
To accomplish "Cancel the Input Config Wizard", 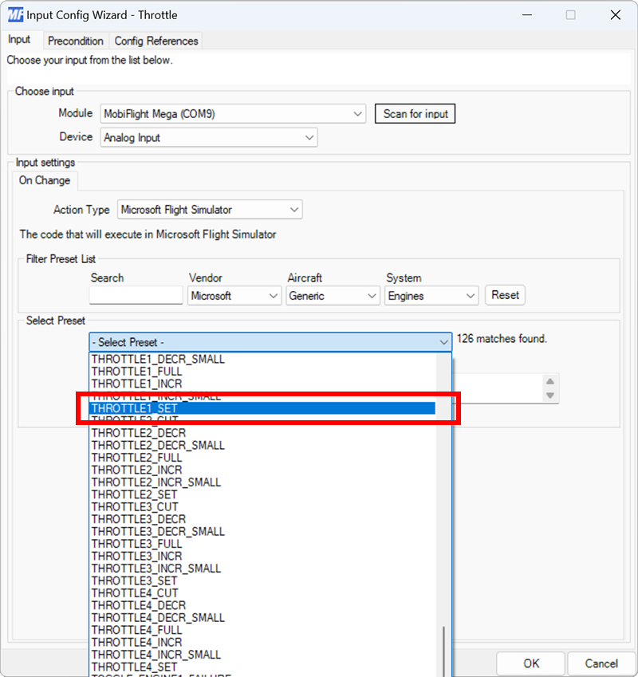I will (601, 663).
